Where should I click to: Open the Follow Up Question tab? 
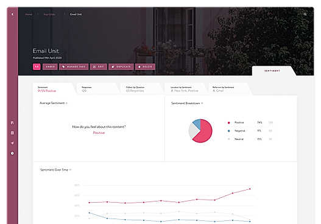pos(142,89)
